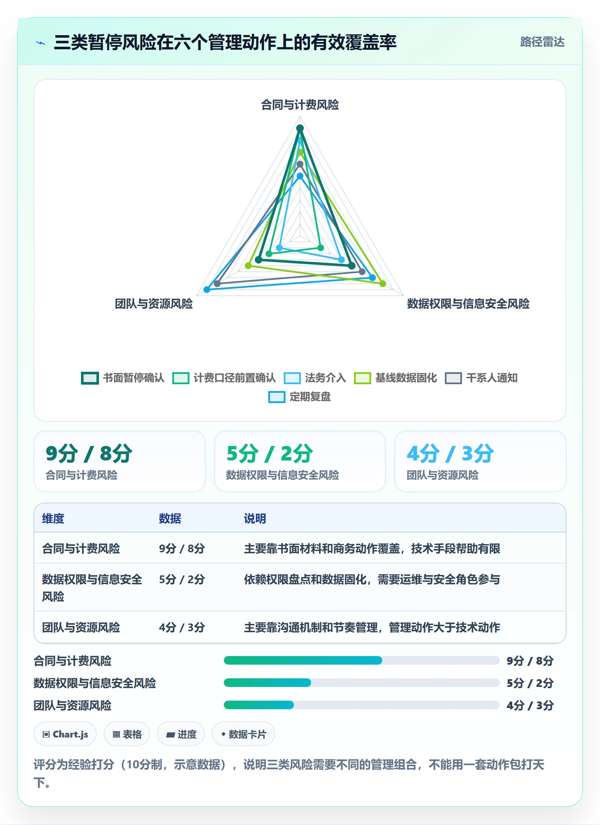Viewport: 600px width, 825px height.
Task: Click the 数据权限与信息安全风险 progress bar
Action: 361,683
